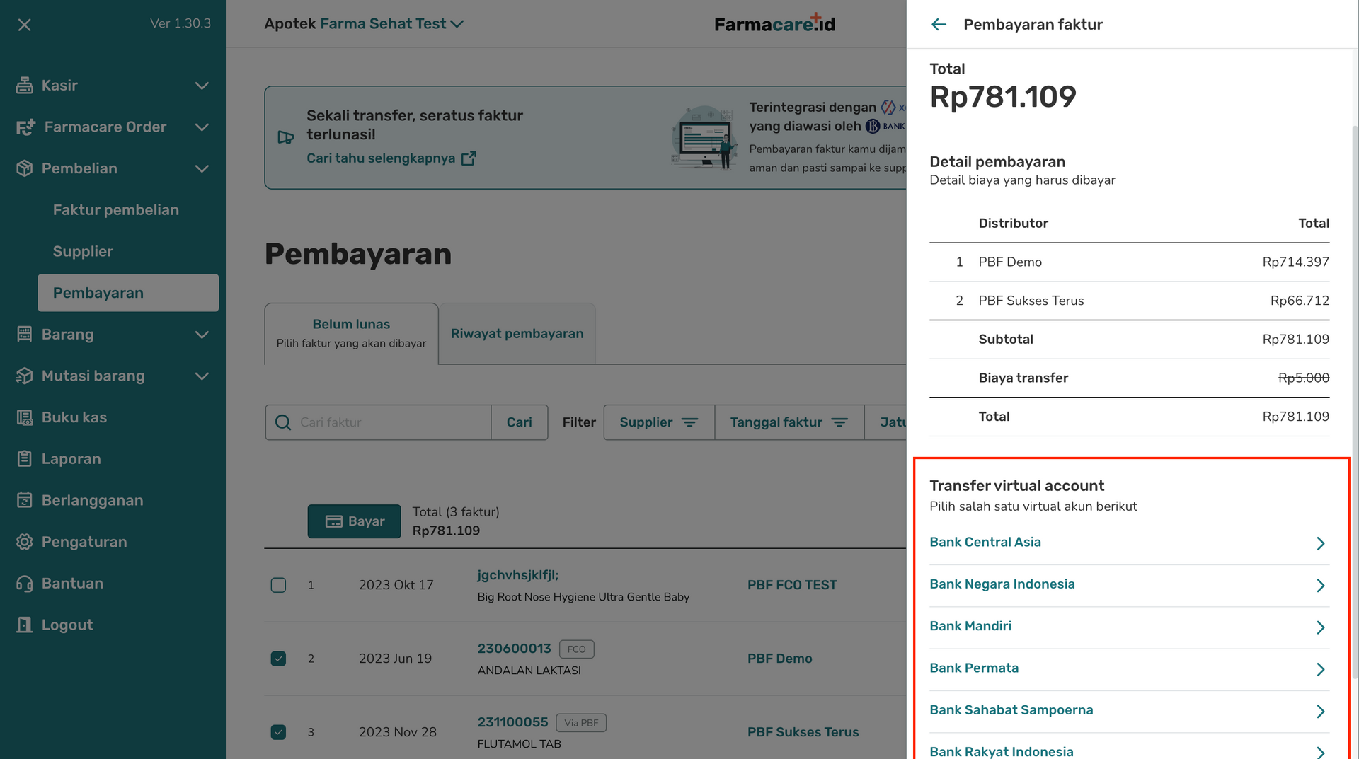Choose Bank Mandiri virtual account

(1130, 627)
